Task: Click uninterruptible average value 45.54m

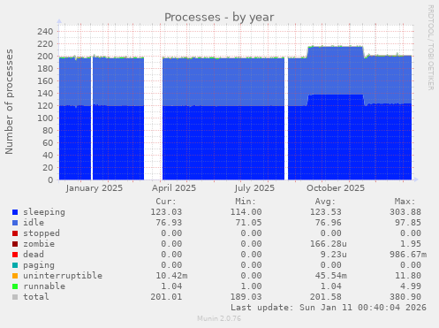Action: click(x=330, y=276)
